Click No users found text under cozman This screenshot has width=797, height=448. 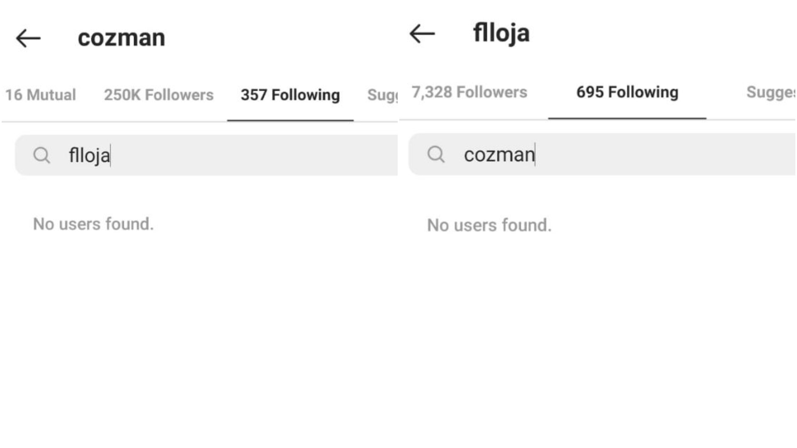[93, 224]
